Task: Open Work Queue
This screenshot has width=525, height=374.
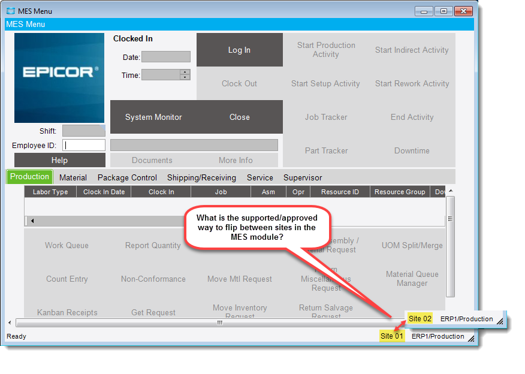Action: tap(67, 245)
